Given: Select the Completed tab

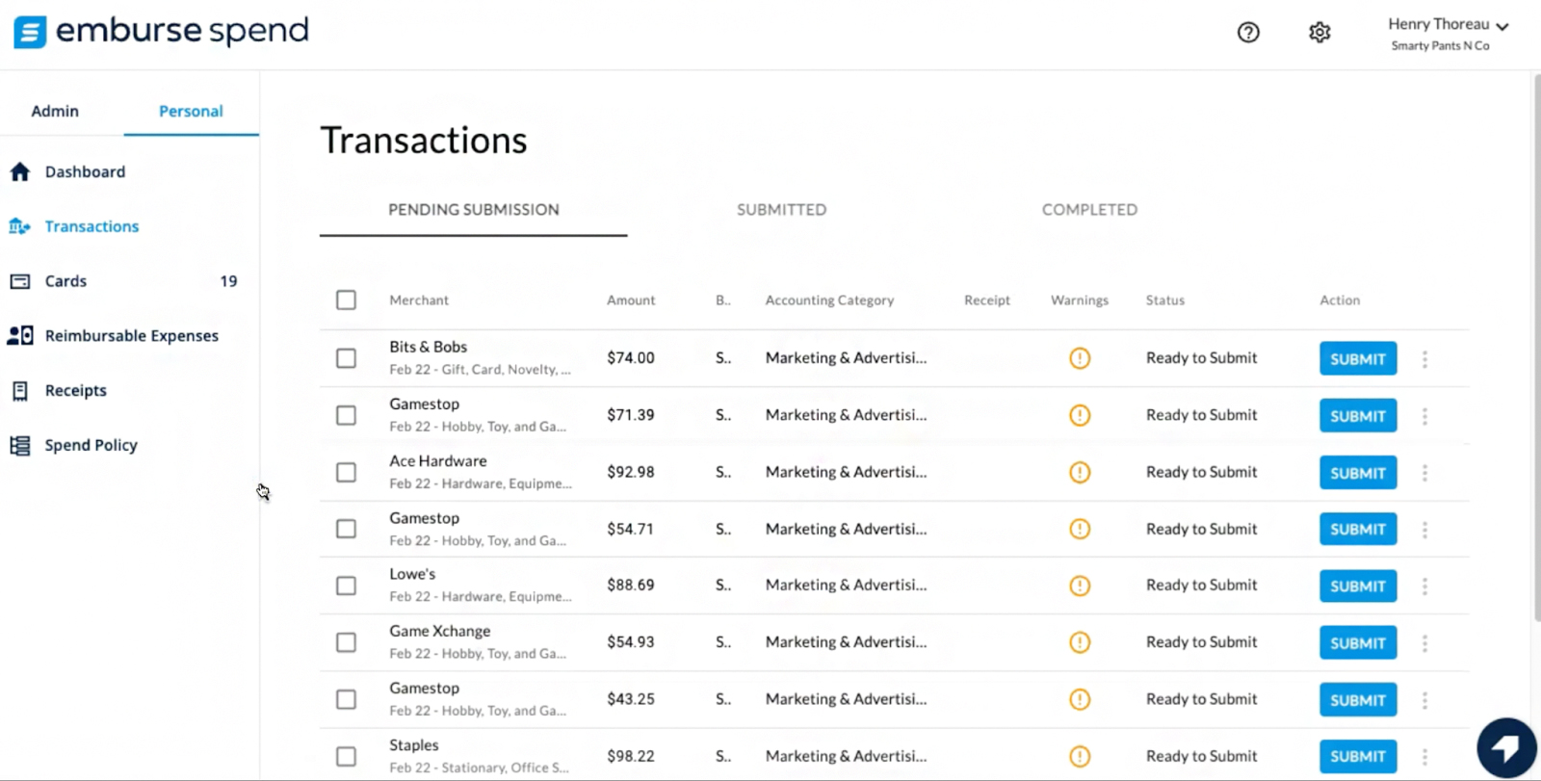Looking at the screenshot, I should click(x=1089, y=210).
